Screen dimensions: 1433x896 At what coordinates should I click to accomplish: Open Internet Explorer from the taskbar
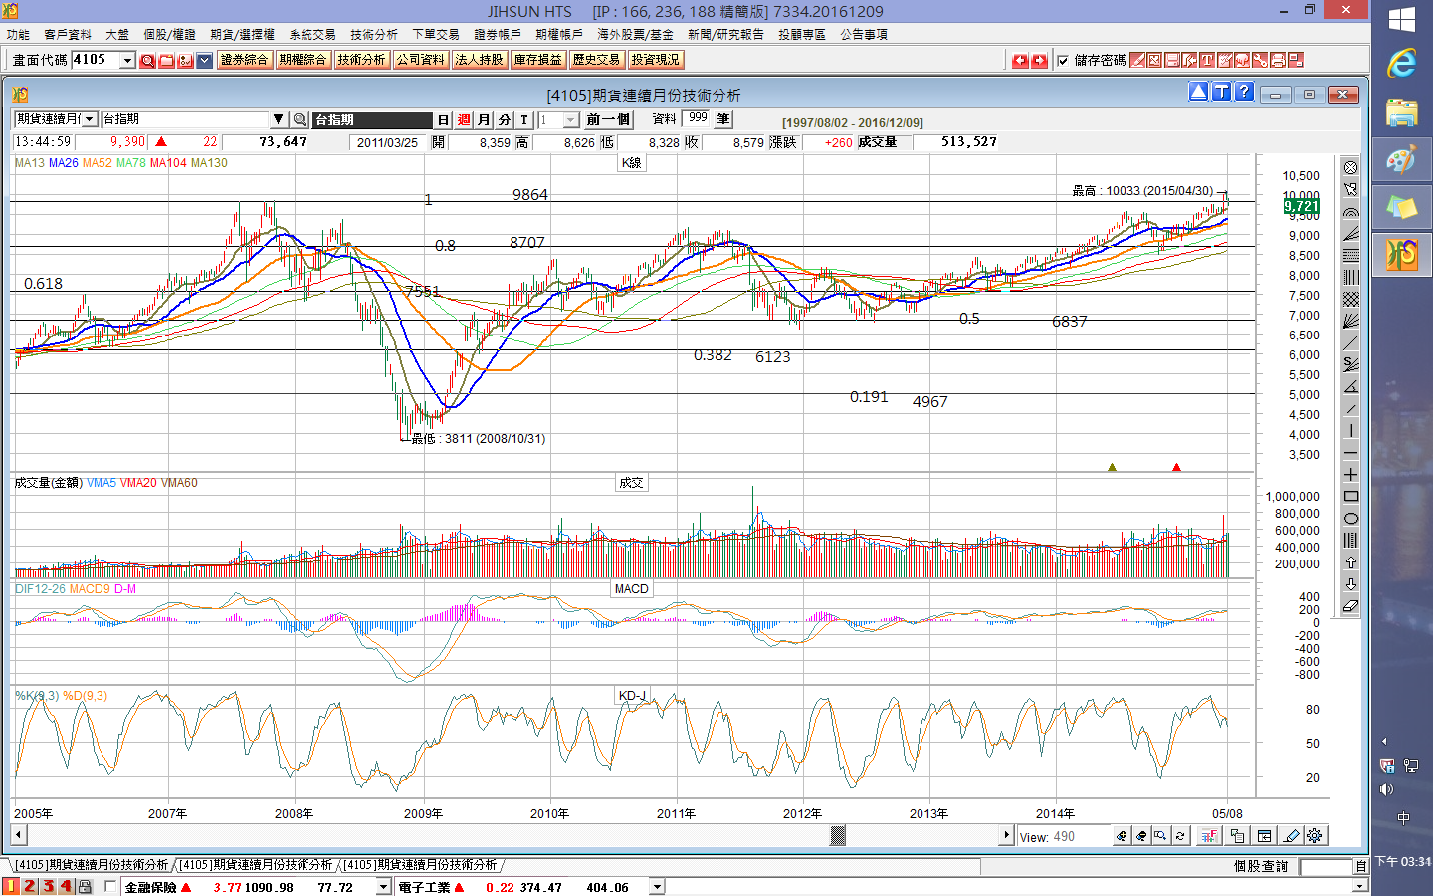coord(1401,64)
